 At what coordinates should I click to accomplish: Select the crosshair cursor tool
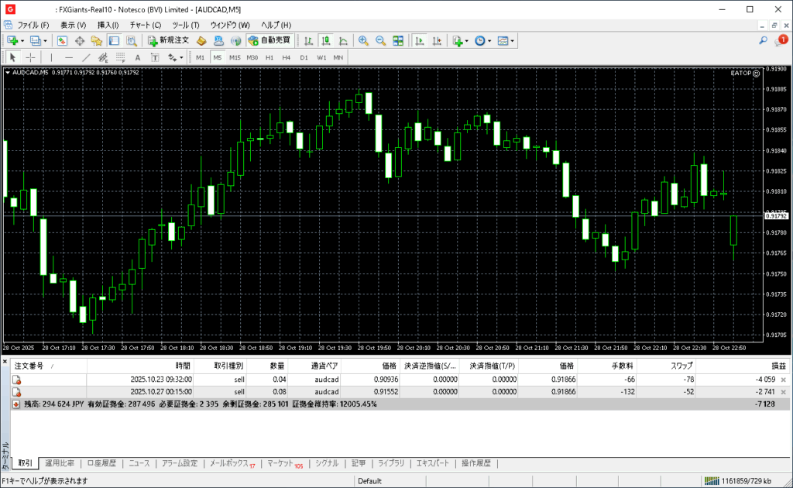coord(31,57)
